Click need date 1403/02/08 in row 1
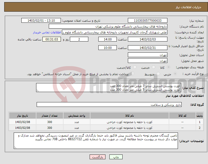208x164 pixels. click(23, 122)
